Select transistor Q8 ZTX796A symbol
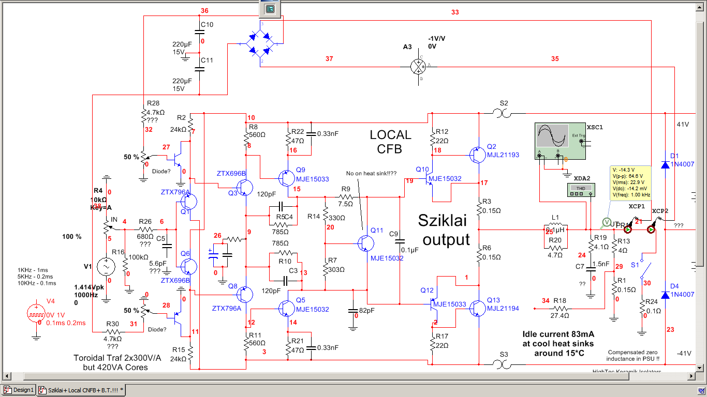The image size is (707, 397). (x=244, y=294)
